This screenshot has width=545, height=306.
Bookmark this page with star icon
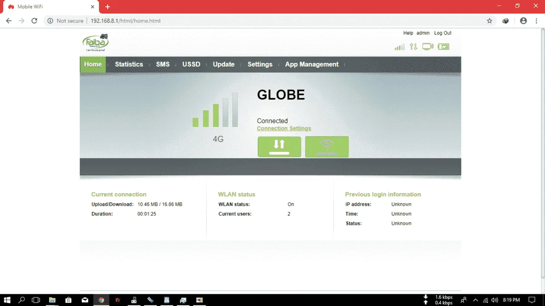pyautogui.click(x=489, y=21)
